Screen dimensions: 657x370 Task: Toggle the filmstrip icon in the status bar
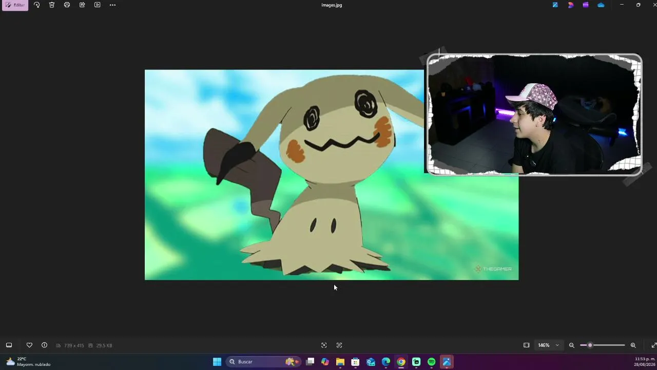[9, 345]
